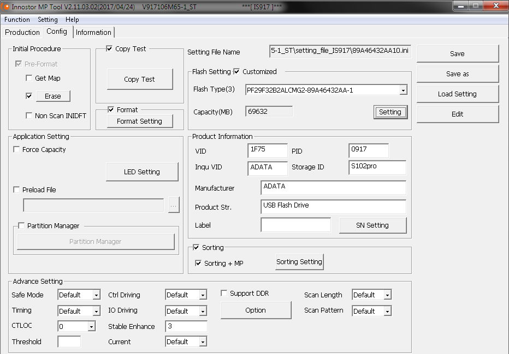This screenshot has height=354, width=509.
Task: Expand the Scan Pattern dropdown
Action: 387,312
